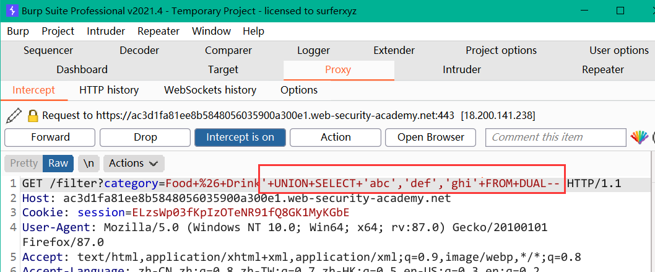
Task: Switch to the Logger tab
Action: [x=313, y=51]
